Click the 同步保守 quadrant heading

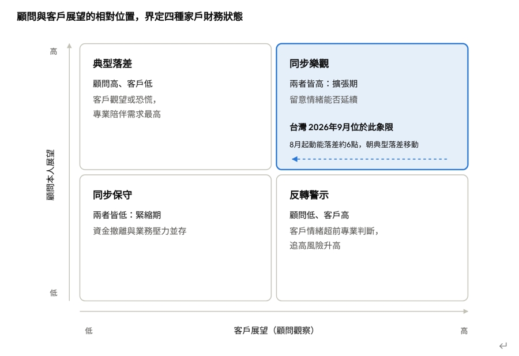tap(112, 195)
